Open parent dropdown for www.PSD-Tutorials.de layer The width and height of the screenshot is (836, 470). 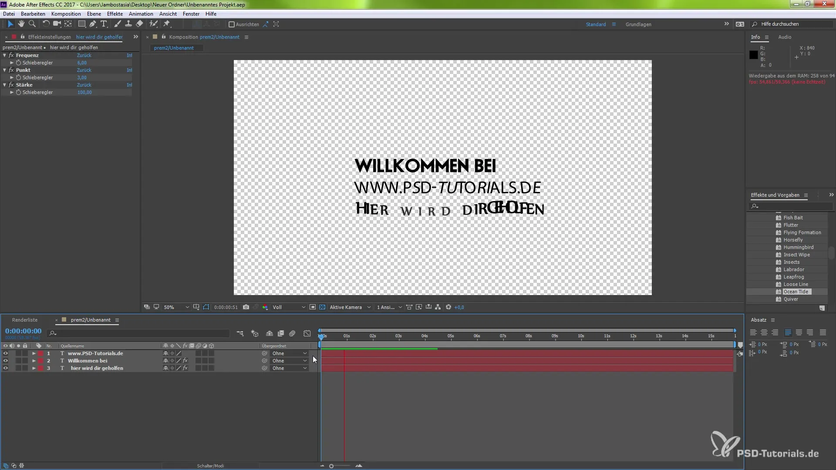coord(289,353)
